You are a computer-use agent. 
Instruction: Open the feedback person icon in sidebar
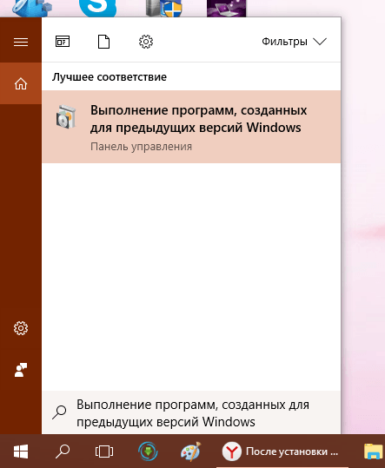tap(21, 370)
